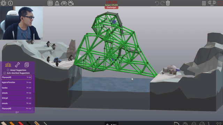
Task: Select the orange rope material
Action: pos(37,123)
